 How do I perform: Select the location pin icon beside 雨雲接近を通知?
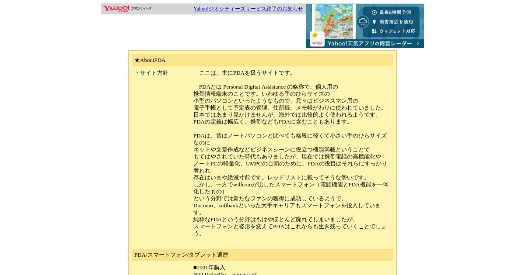coord(374,22)
